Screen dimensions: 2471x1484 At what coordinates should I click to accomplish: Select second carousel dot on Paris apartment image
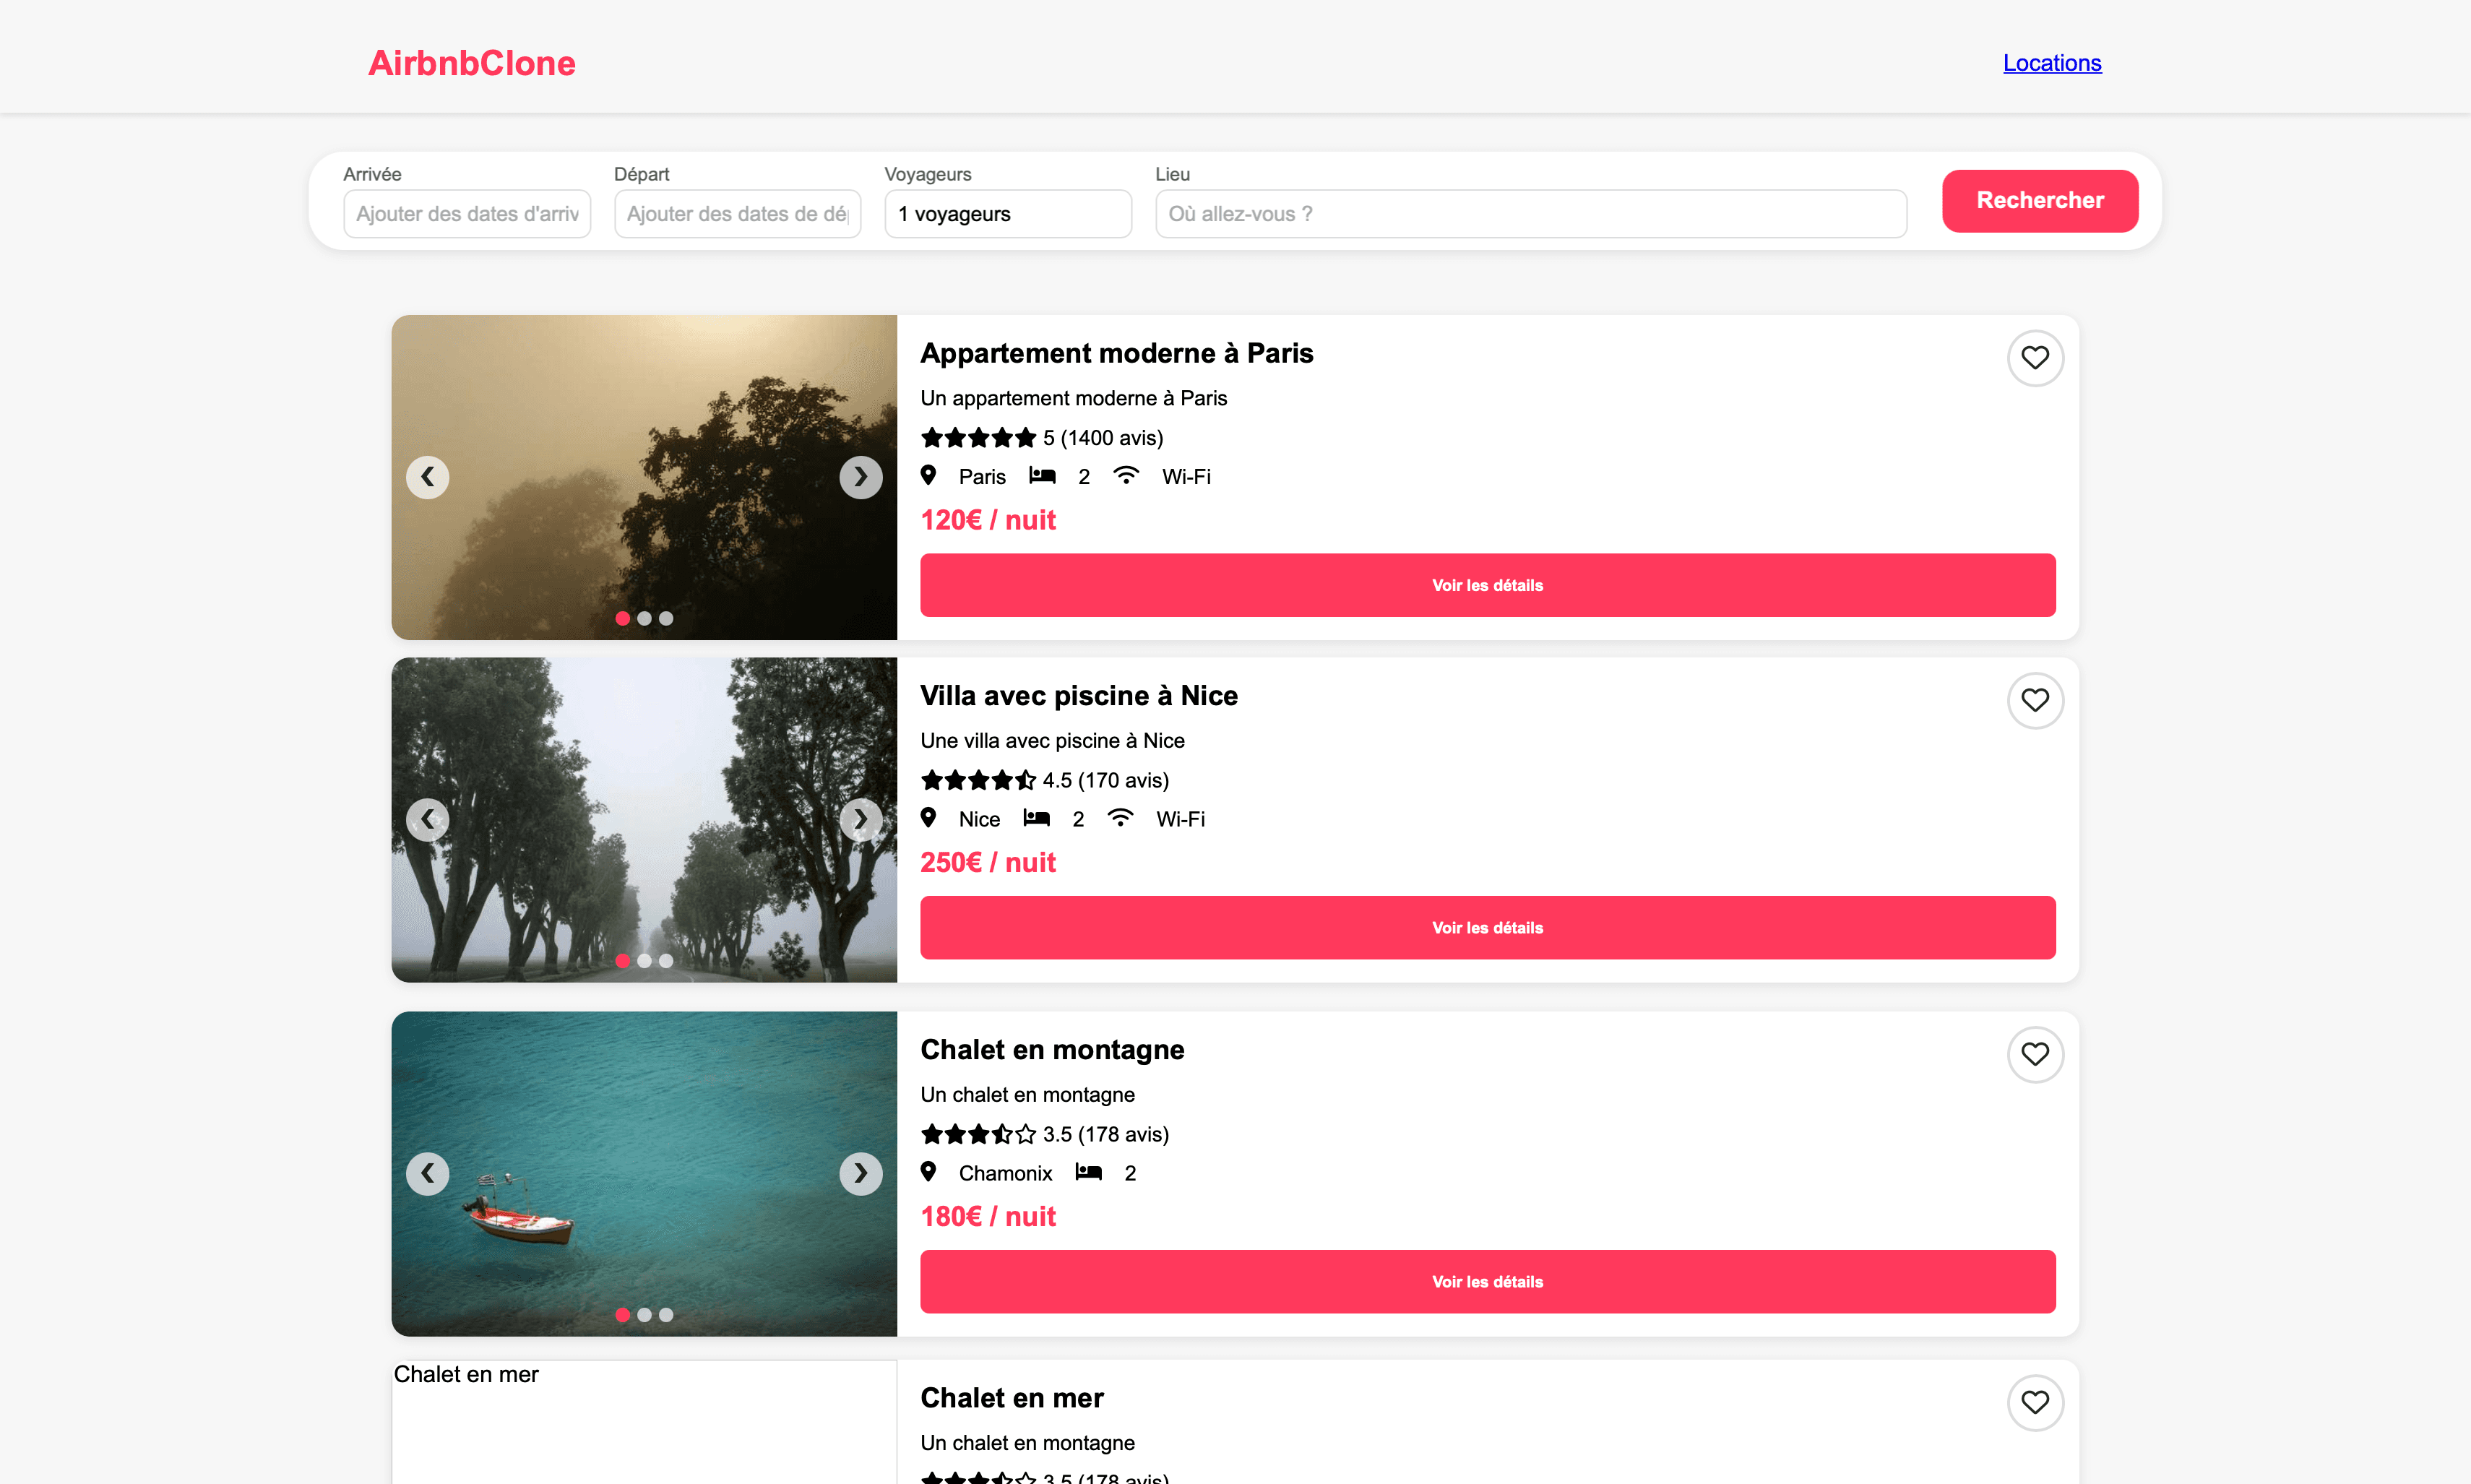coord(644,618)
